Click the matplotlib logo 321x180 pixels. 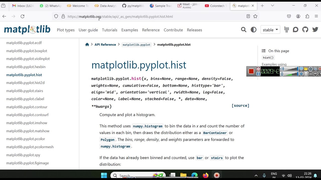point(27,29)
